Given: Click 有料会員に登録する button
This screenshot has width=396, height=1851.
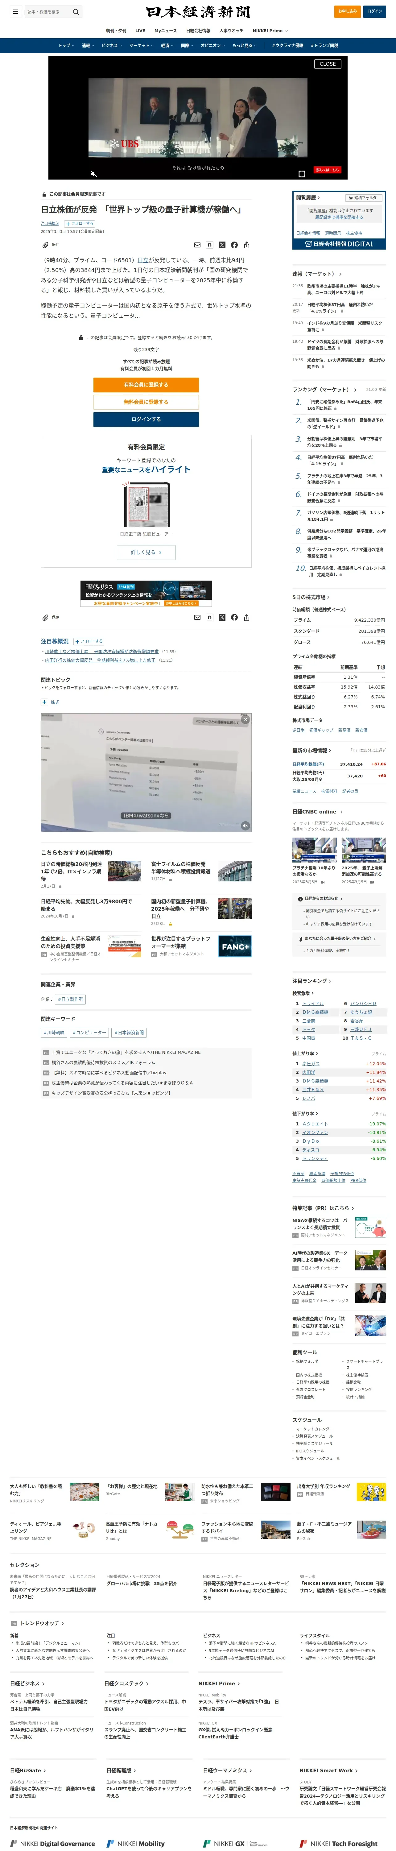Looking at the screenshot, I should (146, 384).
